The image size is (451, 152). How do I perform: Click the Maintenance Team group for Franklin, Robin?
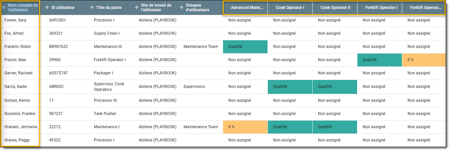[x=200, y=47]
